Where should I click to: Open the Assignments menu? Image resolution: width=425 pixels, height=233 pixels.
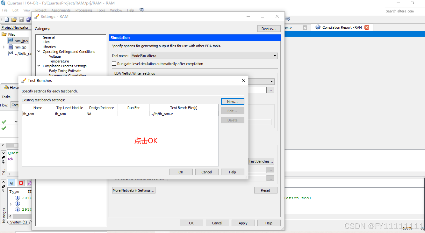(x=61, y=10)
